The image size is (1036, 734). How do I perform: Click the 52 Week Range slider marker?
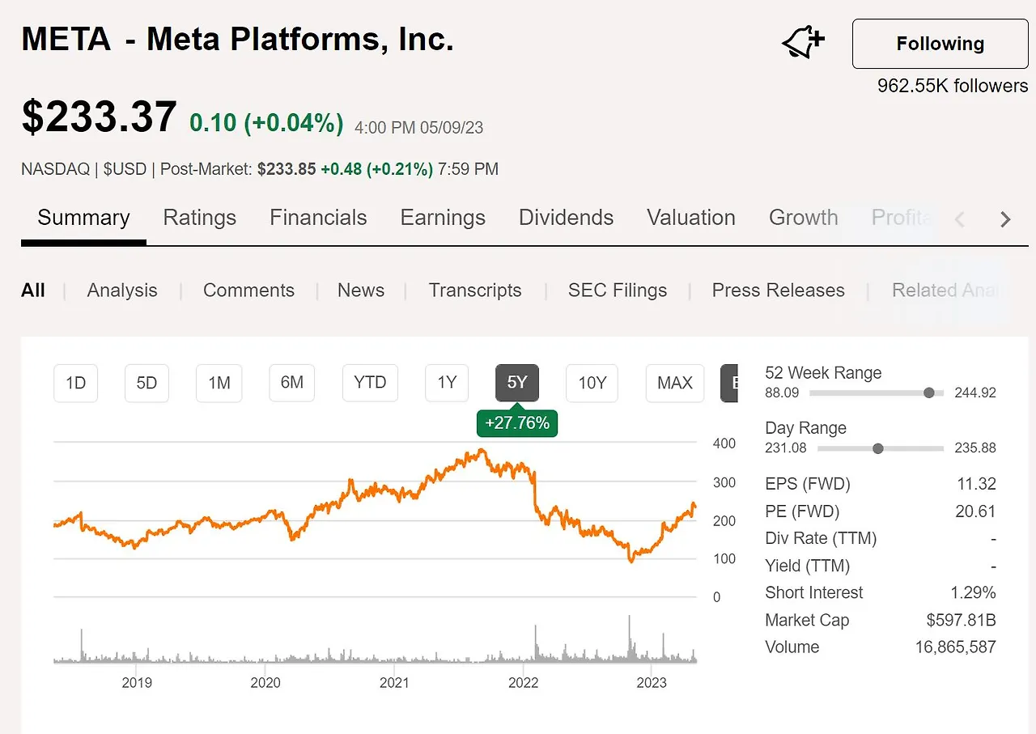pyautogui.click(x=929, y=392)
